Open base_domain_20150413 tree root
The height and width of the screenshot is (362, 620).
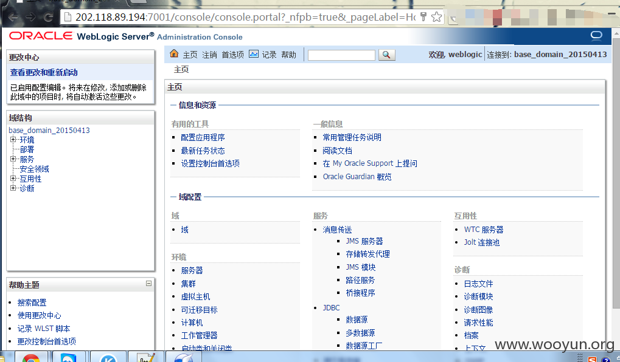pos(49,130)
